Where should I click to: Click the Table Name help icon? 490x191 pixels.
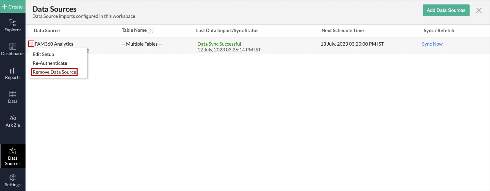(x=151, y=31)
